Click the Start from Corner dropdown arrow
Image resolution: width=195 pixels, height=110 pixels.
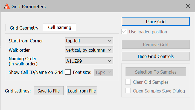point(109,41)
